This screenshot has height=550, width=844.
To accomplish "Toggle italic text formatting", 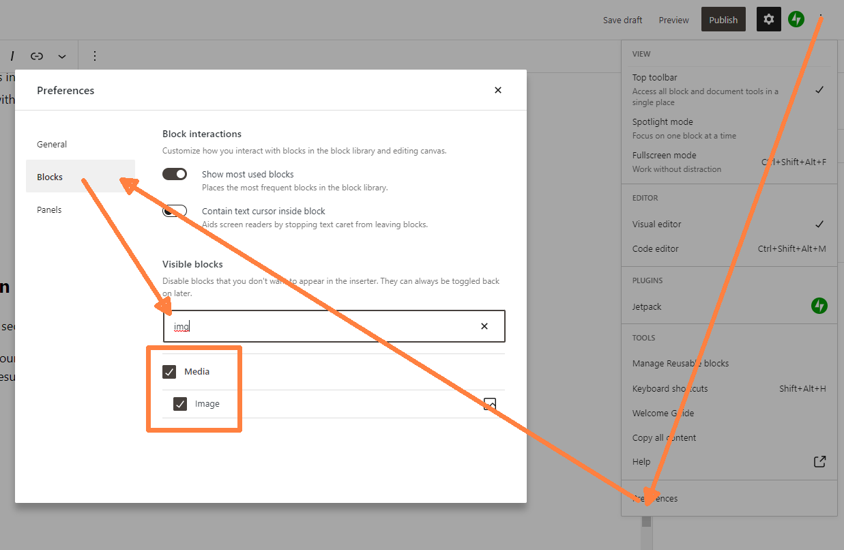I will click(x=12, y=56).
